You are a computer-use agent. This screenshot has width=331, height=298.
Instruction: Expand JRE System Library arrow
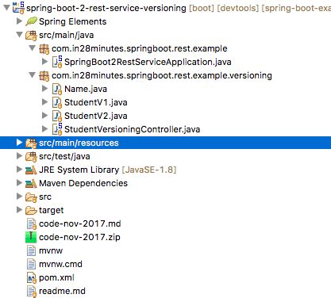coord(19,169)
